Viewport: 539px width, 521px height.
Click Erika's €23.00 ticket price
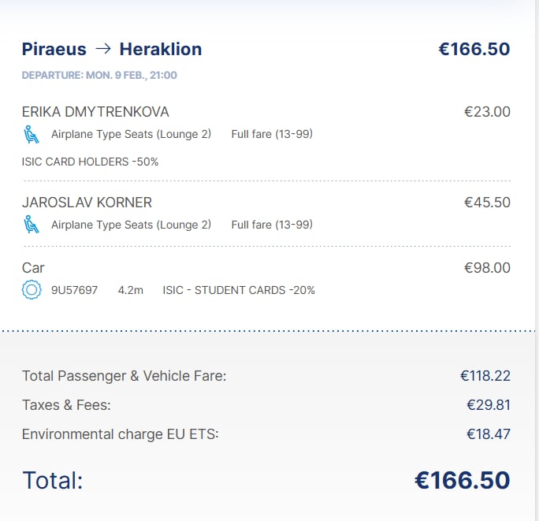(487, 112)
